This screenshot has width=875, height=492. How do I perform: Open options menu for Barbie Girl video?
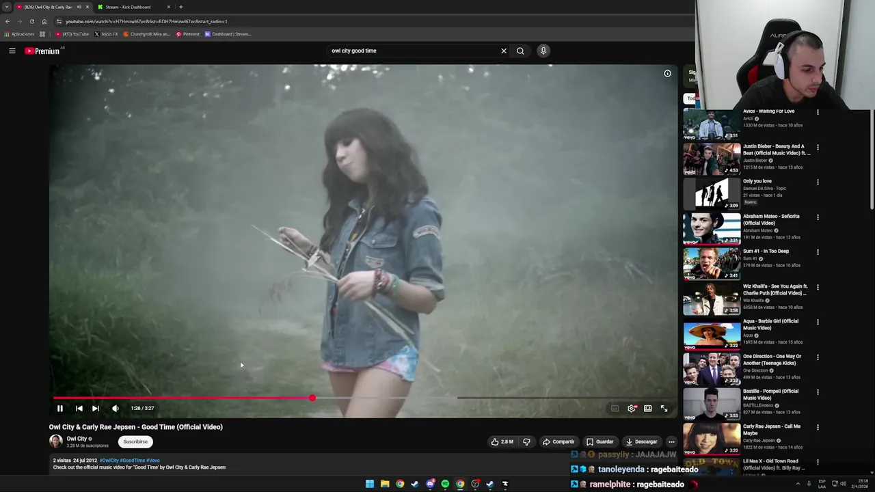point(818,322)
